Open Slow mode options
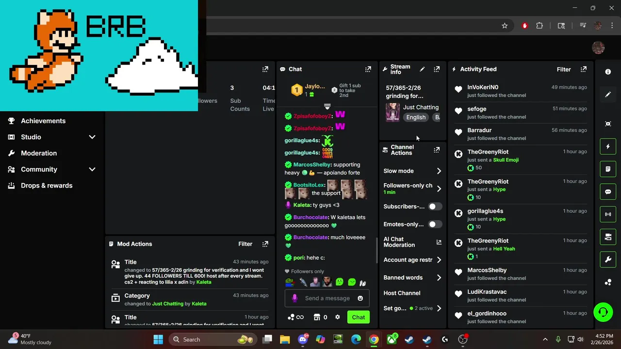 (x=412, y=171)
